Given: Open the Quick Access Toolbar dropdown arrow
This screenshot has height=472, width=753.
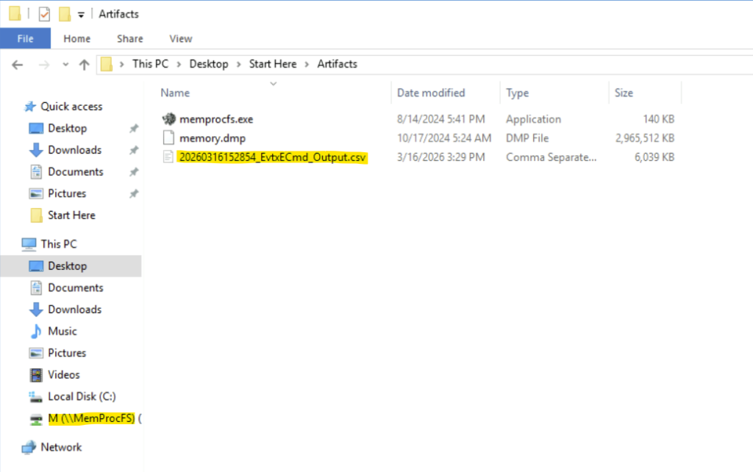Looking at the screenshot, I should pyautogui.click(x=81, y=15).
